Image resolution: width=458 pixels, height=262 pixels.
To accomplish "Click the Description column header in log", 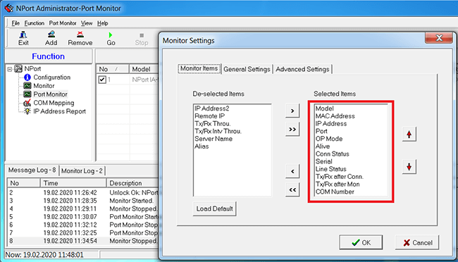I will point(132,183).
